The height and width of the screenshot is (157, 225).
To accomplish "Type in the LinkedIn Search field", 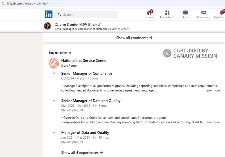I will [89, 14].
